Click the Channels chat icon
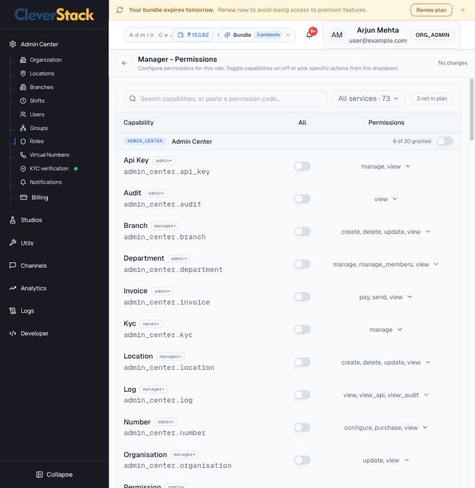The width and height of the screenshot is (475, 488). click(x=12, y=265)
